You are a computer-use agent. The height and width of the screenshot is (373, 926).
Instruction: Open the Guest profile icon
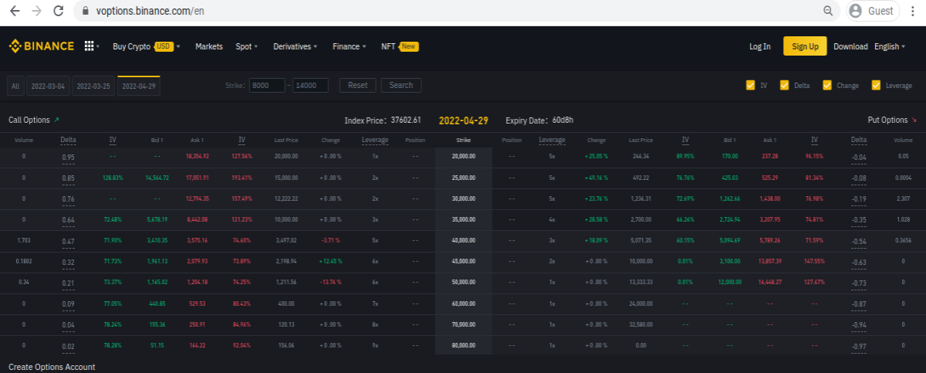856,11
